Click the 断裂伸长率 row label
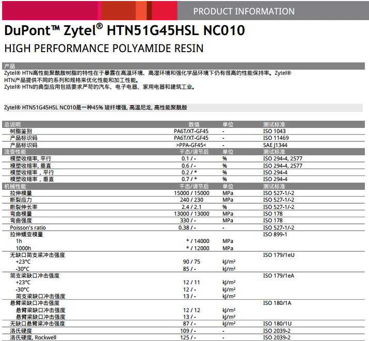 [x=24, y=207]
